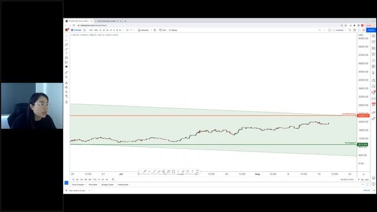The height and width of the screenshot is (212, 377).
Task: Select the brush shapes tool
Action: [67, 49]
